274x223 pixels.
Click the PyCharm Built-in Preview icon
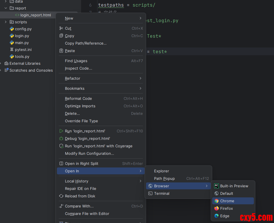[216, 186]
